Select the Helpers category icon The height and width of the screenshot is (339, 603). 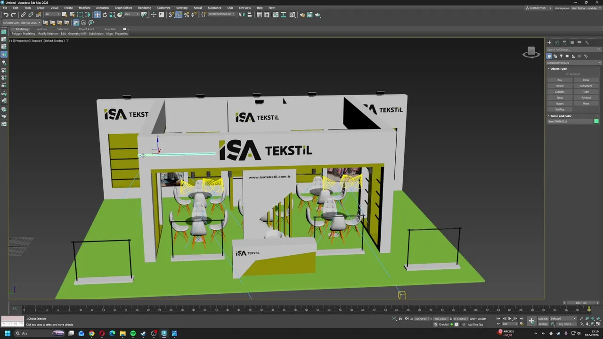point(573,56)
